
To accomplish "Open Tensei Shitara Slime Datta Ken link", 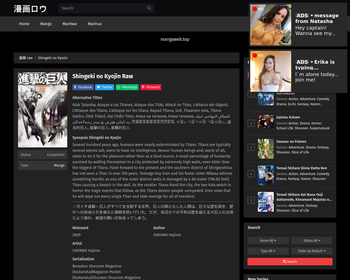I will 301,168.
